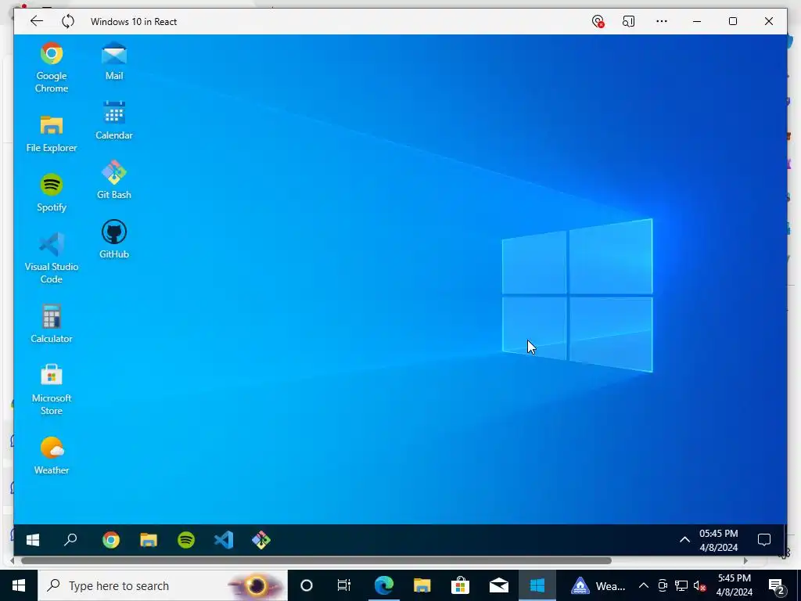Open the Calendar desktop icon
Viewport: 801px width, 601px height.
click(114, 121)
